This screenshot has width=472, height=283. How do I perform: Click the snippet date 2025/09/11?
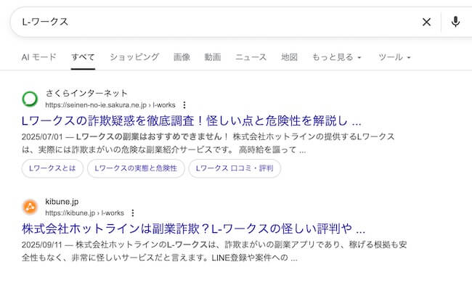click(42, 245)
